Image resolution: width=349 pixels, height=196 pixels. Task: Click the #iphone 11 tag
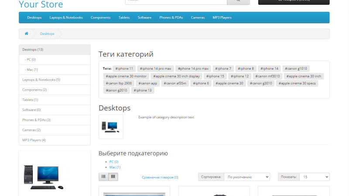(x=124, y=68)
